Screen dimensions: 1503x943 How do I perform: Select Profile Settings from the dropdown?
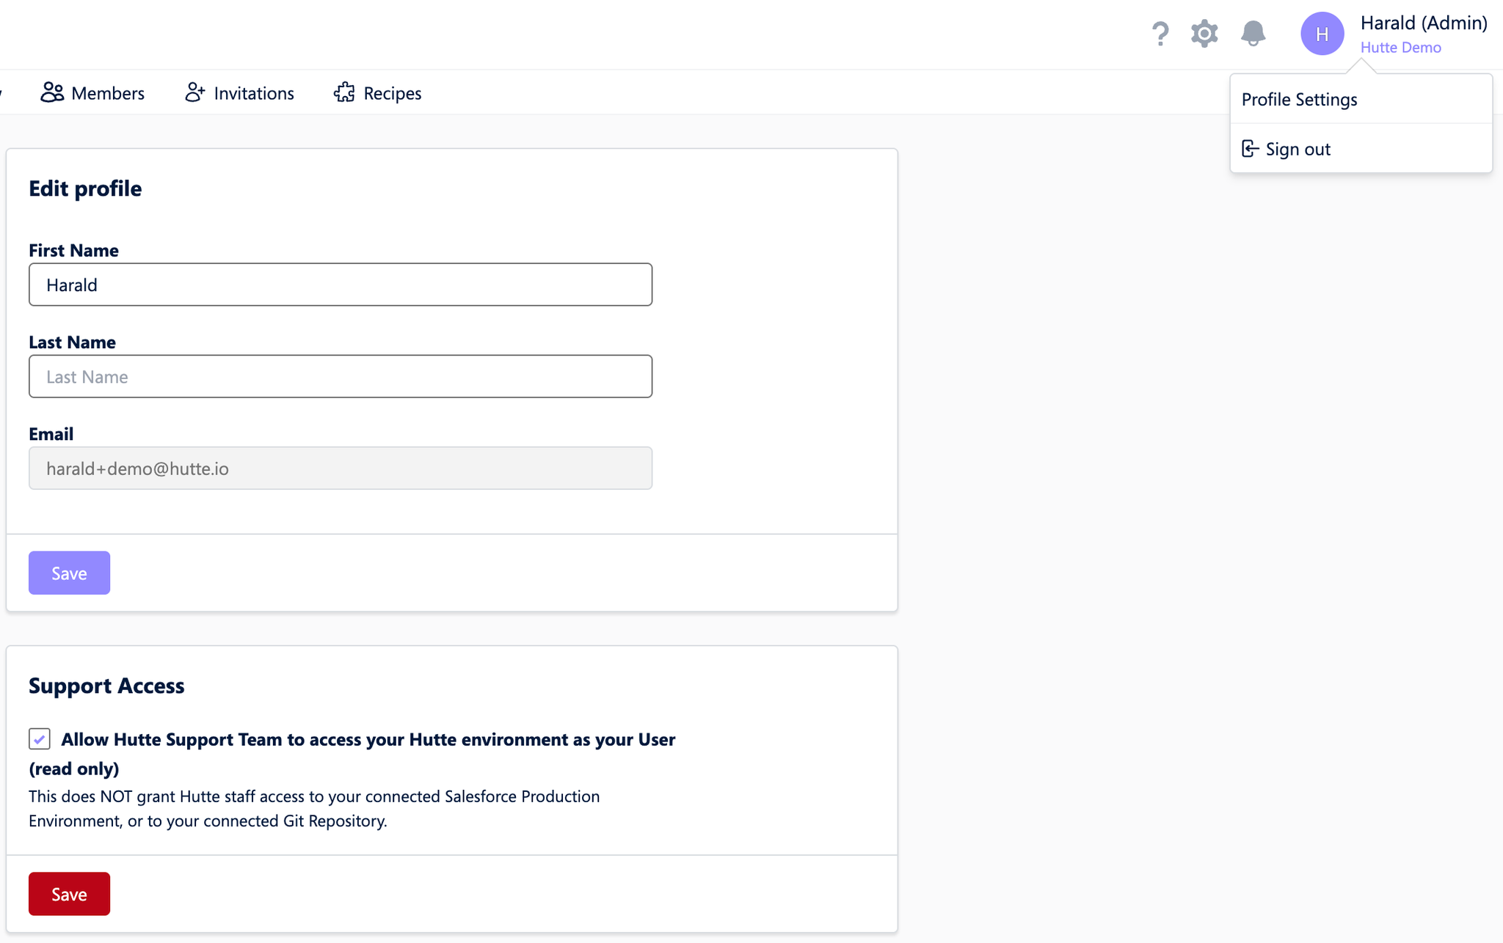coord(1299,99)
